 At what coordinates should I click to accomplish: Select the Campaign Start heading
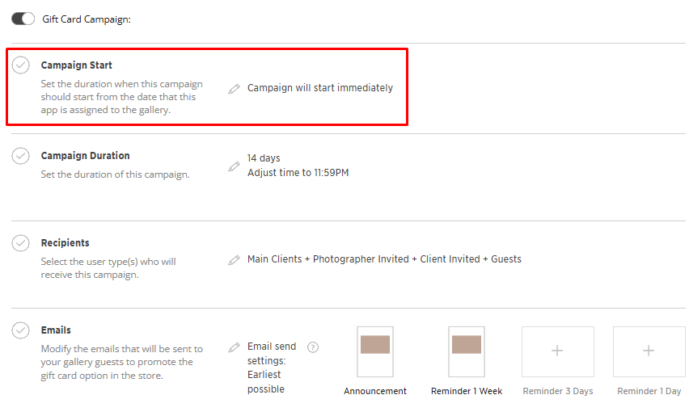pyautogui.click(x=77, y=65)
